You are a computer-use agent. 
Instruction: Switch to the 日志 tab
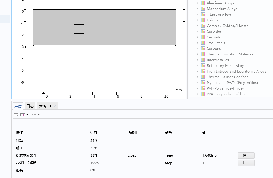pos(30,106)
